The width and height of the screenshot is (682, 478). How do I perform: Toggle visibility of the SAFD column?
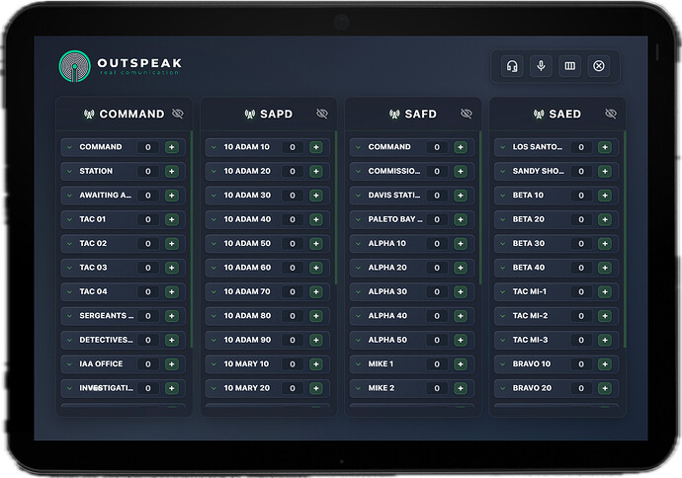click(x=467, y=114)
